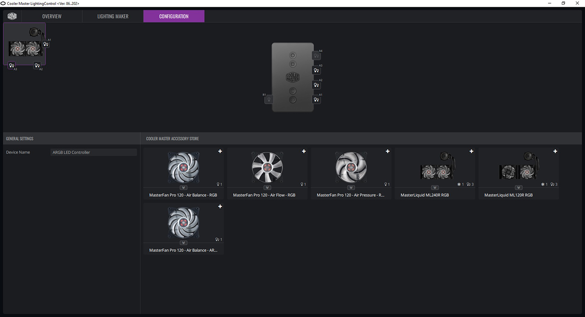Add MasterLiquid ML120R RGB accessory
The width and height of the screenshot is (585, 317).
point(555,151)
